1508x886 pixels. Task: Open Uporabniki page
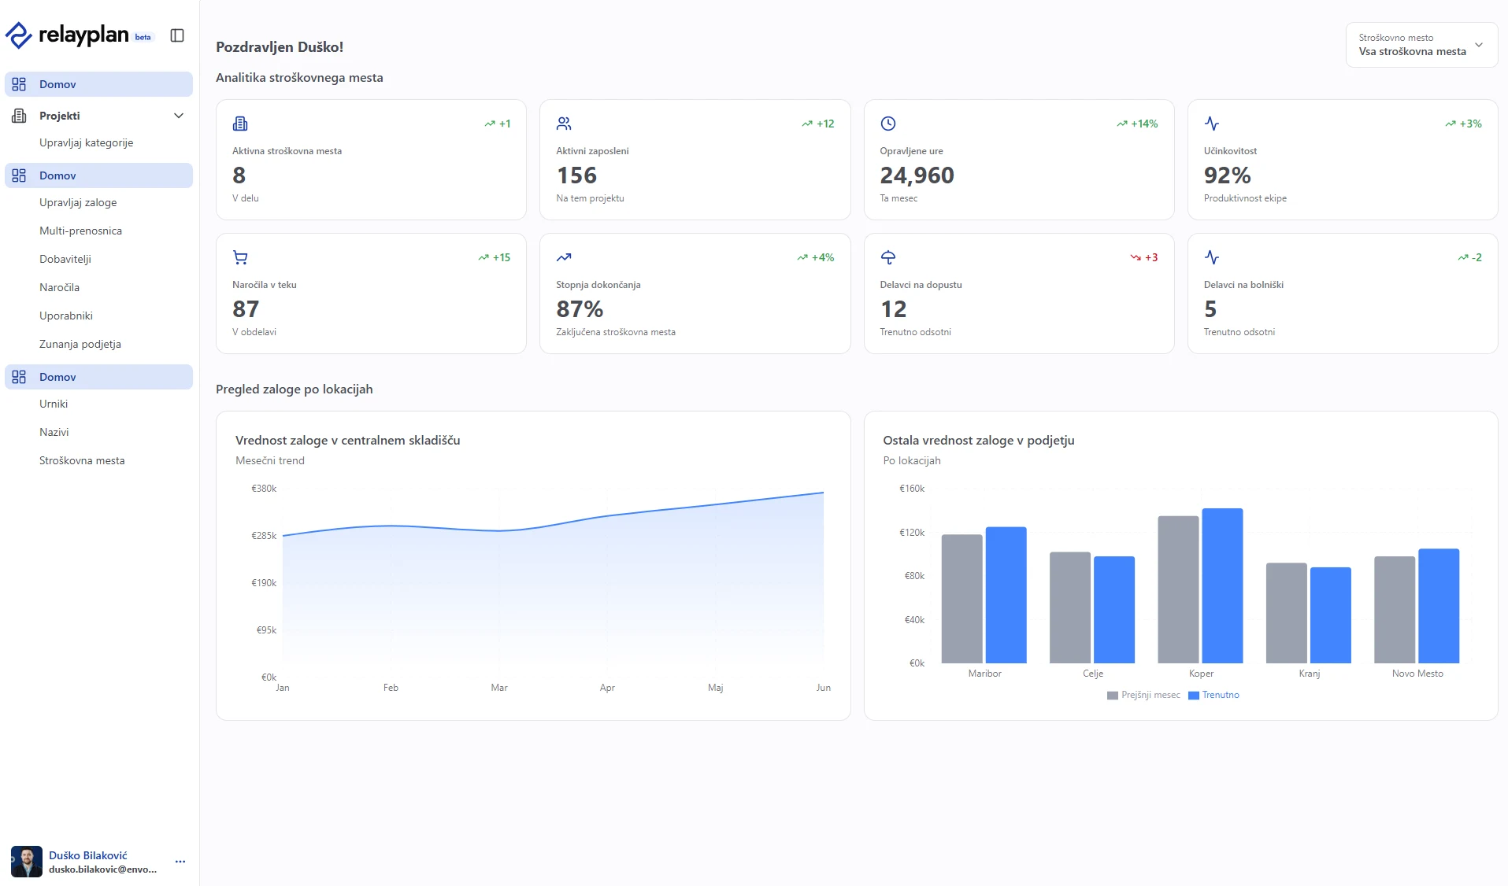click(66, 316)
